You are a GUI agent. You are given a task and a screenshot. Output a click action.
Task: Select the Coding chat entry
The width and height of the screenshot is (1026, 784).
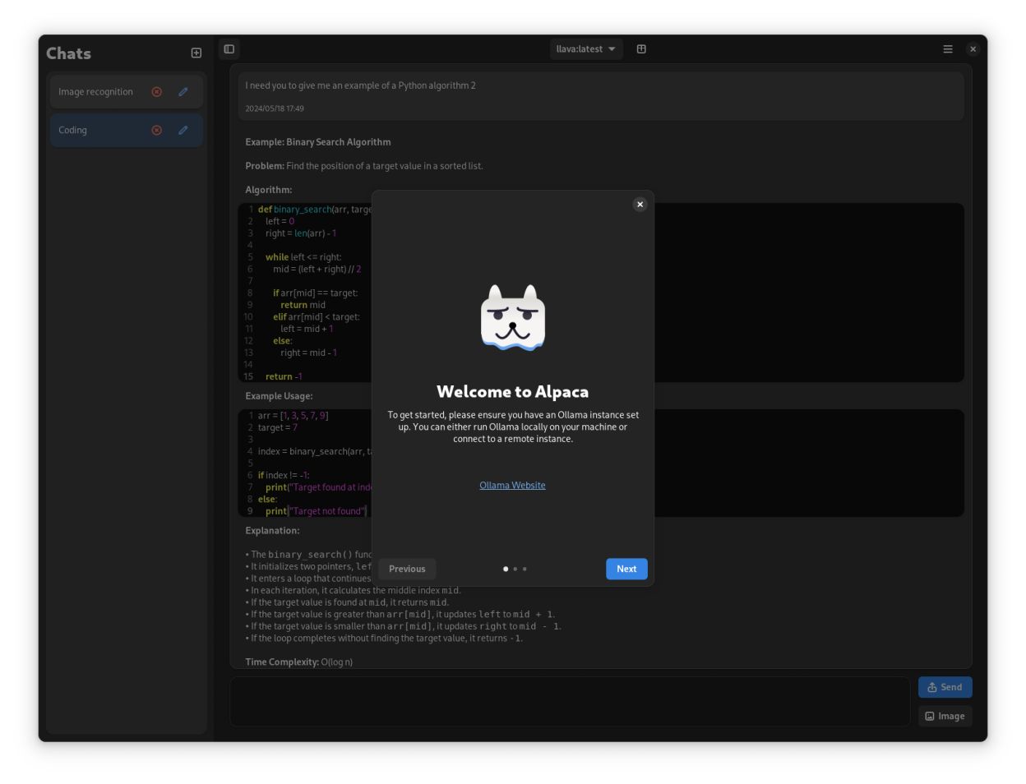click(74, 129)
